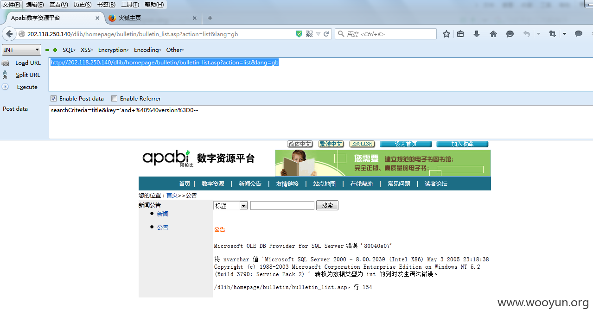The image size is (593, 316).
Task: Open the 文件(F) menu
Action: tap(12, 5)
